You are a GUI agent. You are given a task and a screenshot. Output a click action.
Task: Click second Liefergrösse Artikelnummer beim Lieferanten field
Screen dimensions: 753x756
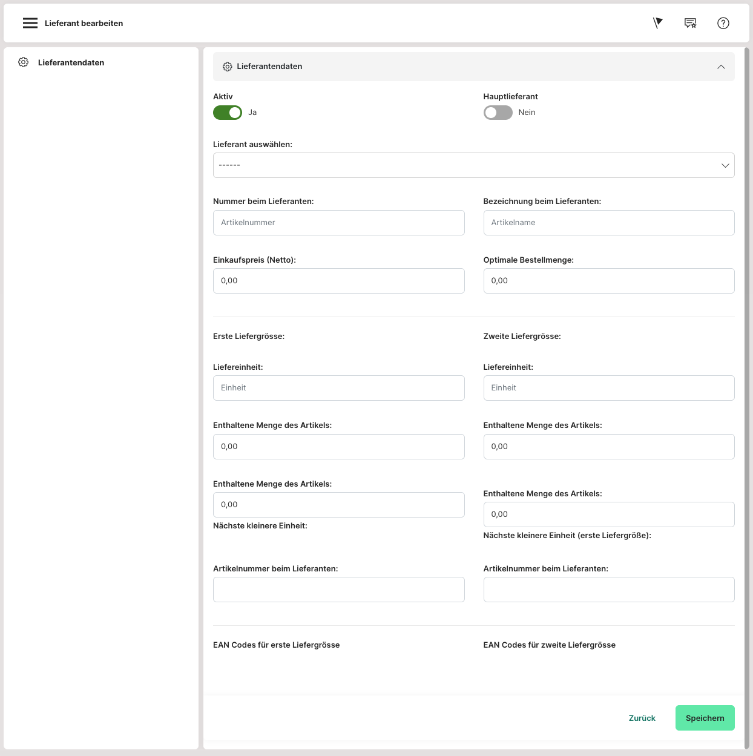(x=608, y=590)
